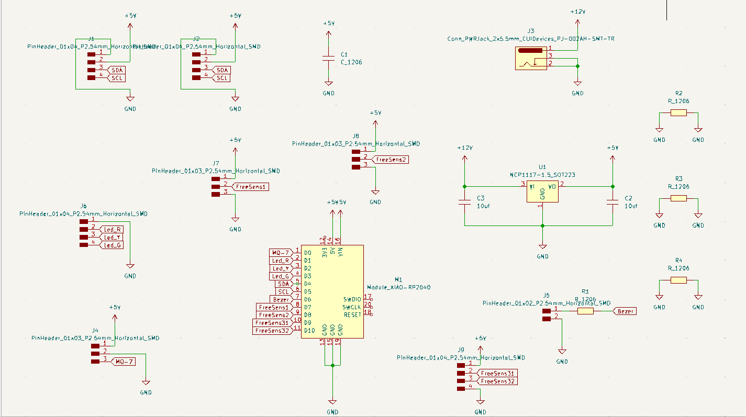Screen dimensions: 746x417
Task: Click the SCL label at module pin D5
Action: 284,291
